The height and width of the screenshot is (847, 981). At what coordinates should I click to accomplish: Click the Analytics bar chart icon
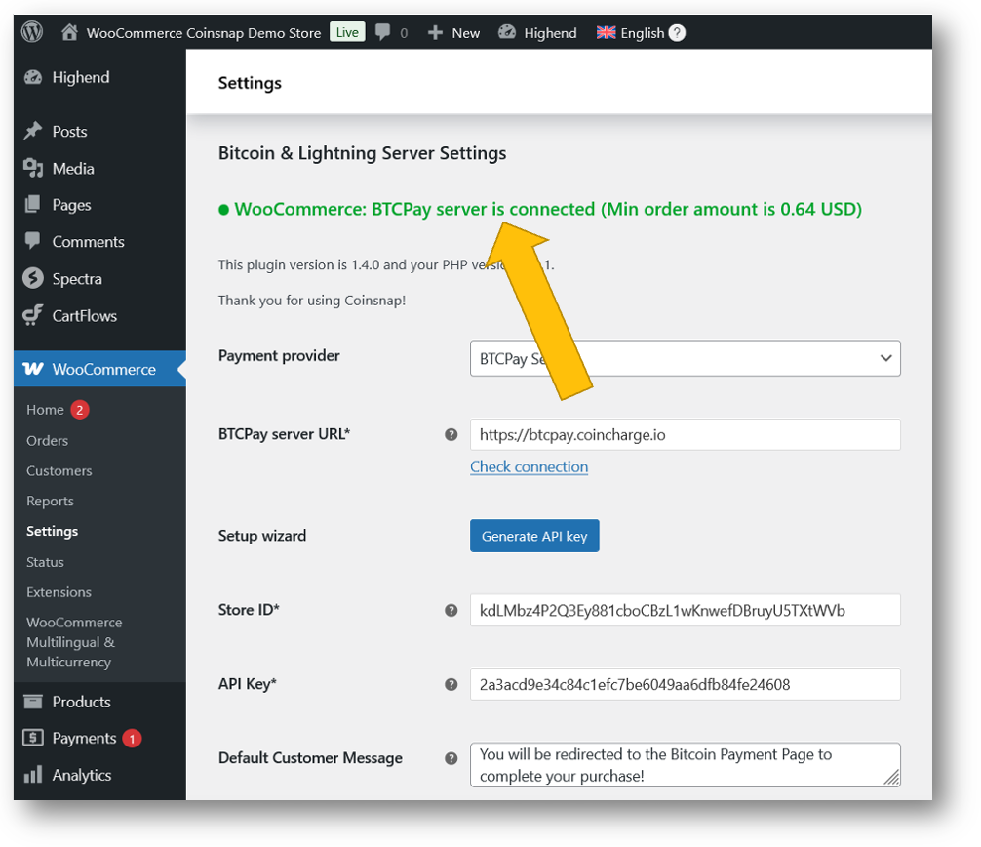32,775
